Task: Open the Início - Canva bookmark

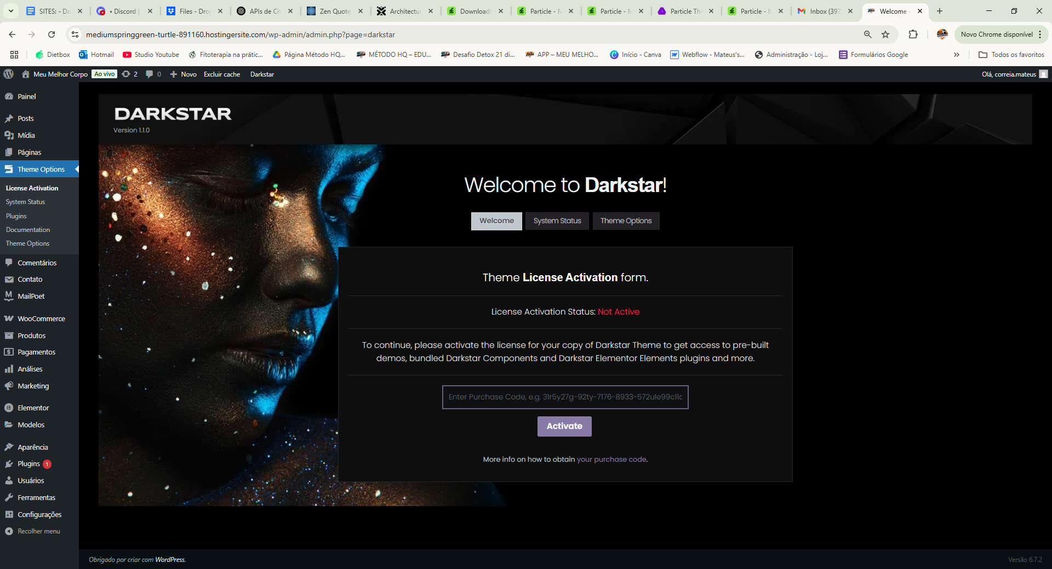Action: [636, 55]
